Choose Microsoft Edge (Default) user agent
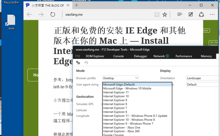The height and width of the screenshot is (136, 220). 137,85
